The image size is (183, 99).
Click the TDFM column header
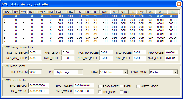point(32,12)
